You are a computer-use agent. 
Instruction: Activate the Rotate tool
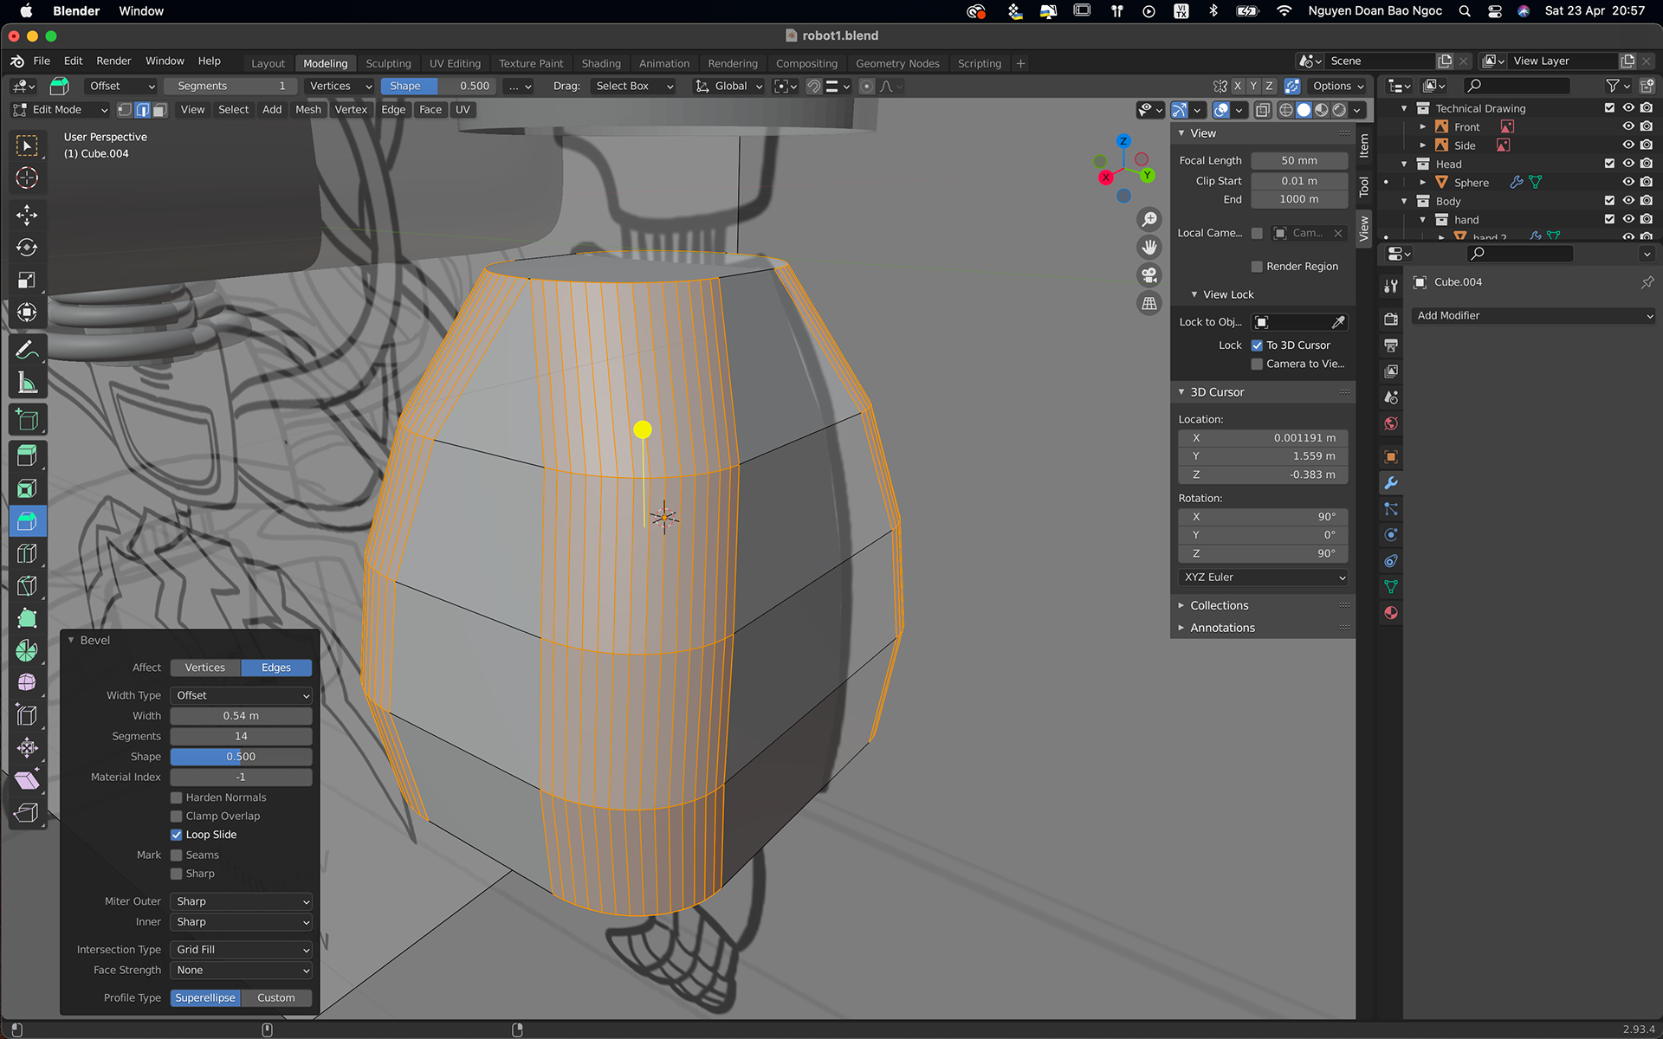pyautogui.click(x=27, y=248)
